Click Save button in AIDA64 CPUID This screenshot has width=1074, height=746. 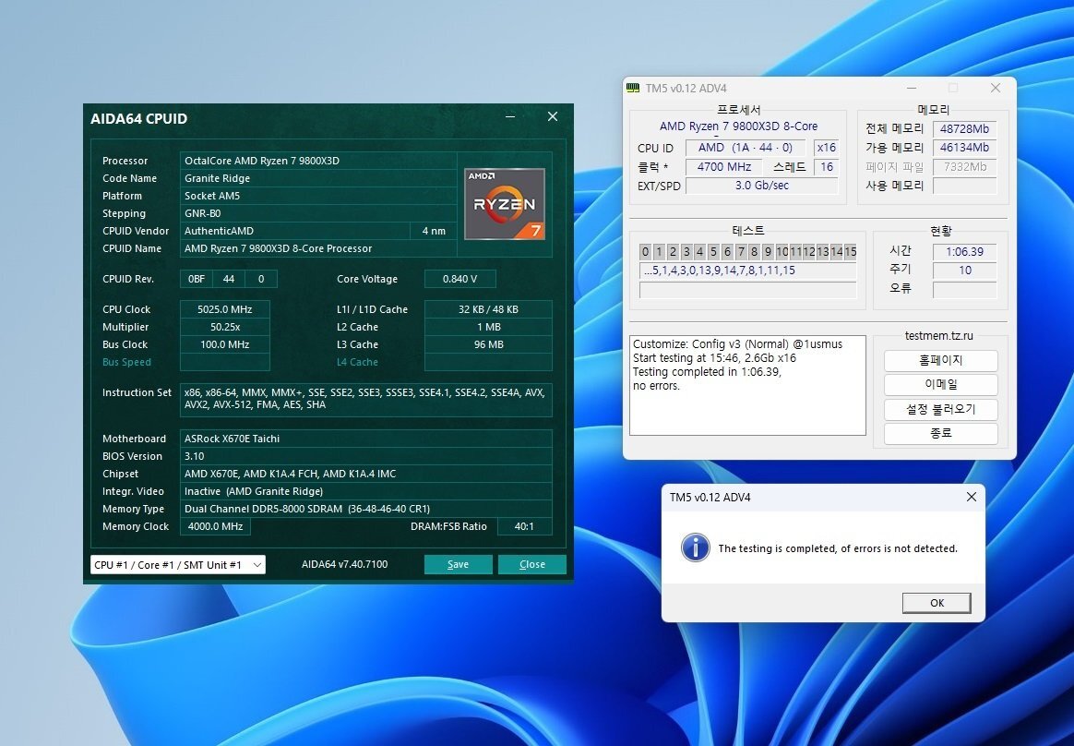459,564
